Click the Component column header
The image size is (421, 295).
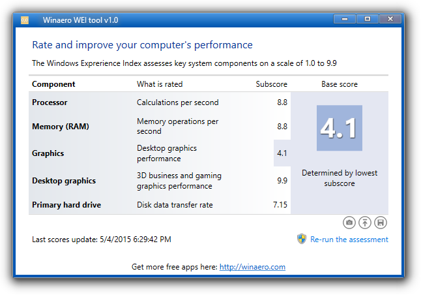(x=53, y=84)
